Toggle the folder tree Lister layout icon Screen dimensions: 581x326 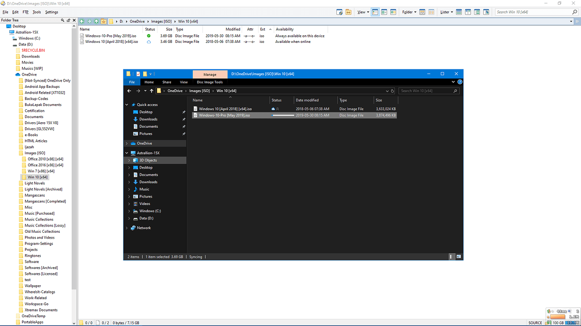point(477,12)
